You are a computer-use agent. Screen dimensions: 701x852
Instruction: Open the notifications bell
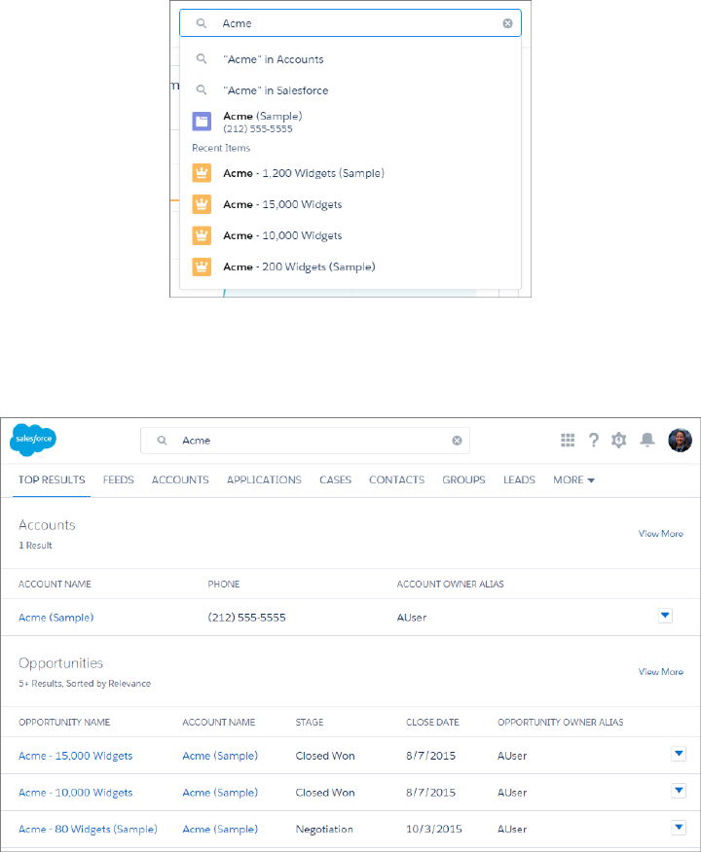coord(647,440)
